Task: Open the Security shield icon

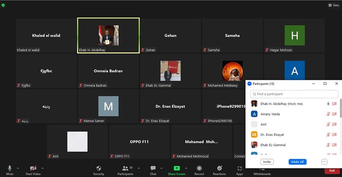Action: coord(99,168)
